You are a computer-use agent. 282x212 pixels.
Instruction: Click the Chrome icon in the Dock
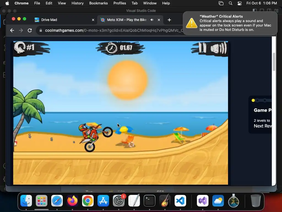88,201
